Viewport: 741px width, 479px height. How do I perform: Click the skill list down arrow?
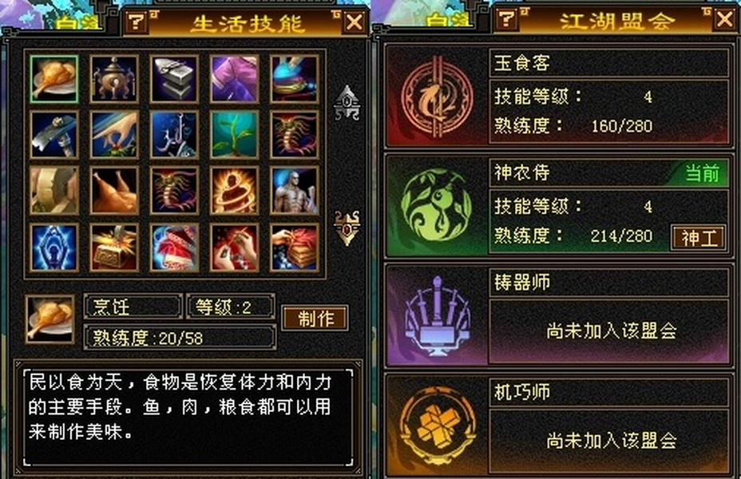point(347,228)
